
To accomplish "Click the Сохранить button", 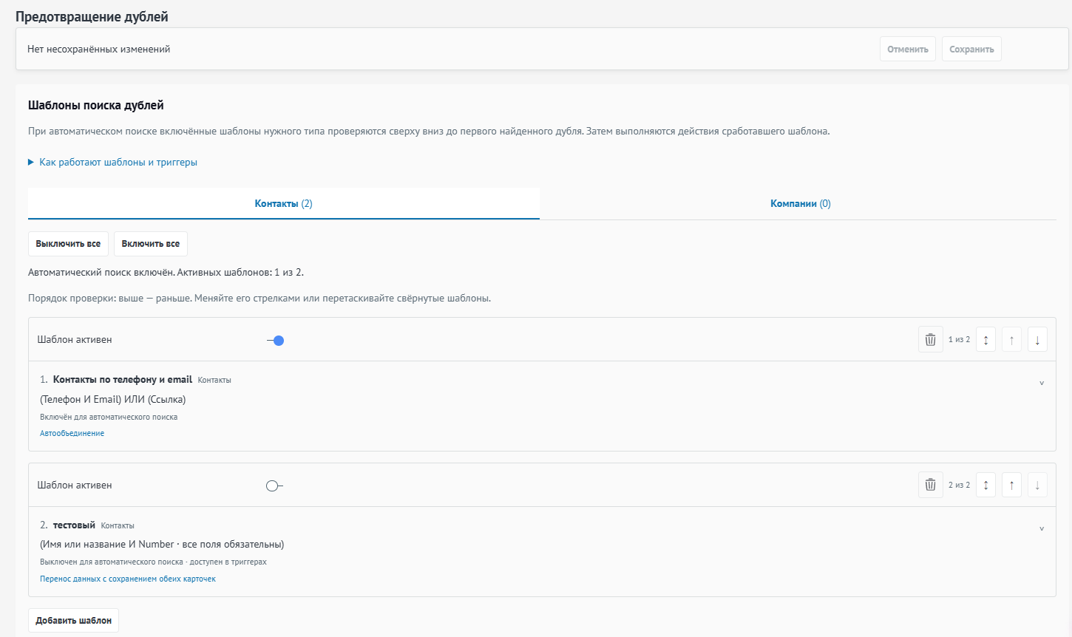I will (x=971, y=50).
